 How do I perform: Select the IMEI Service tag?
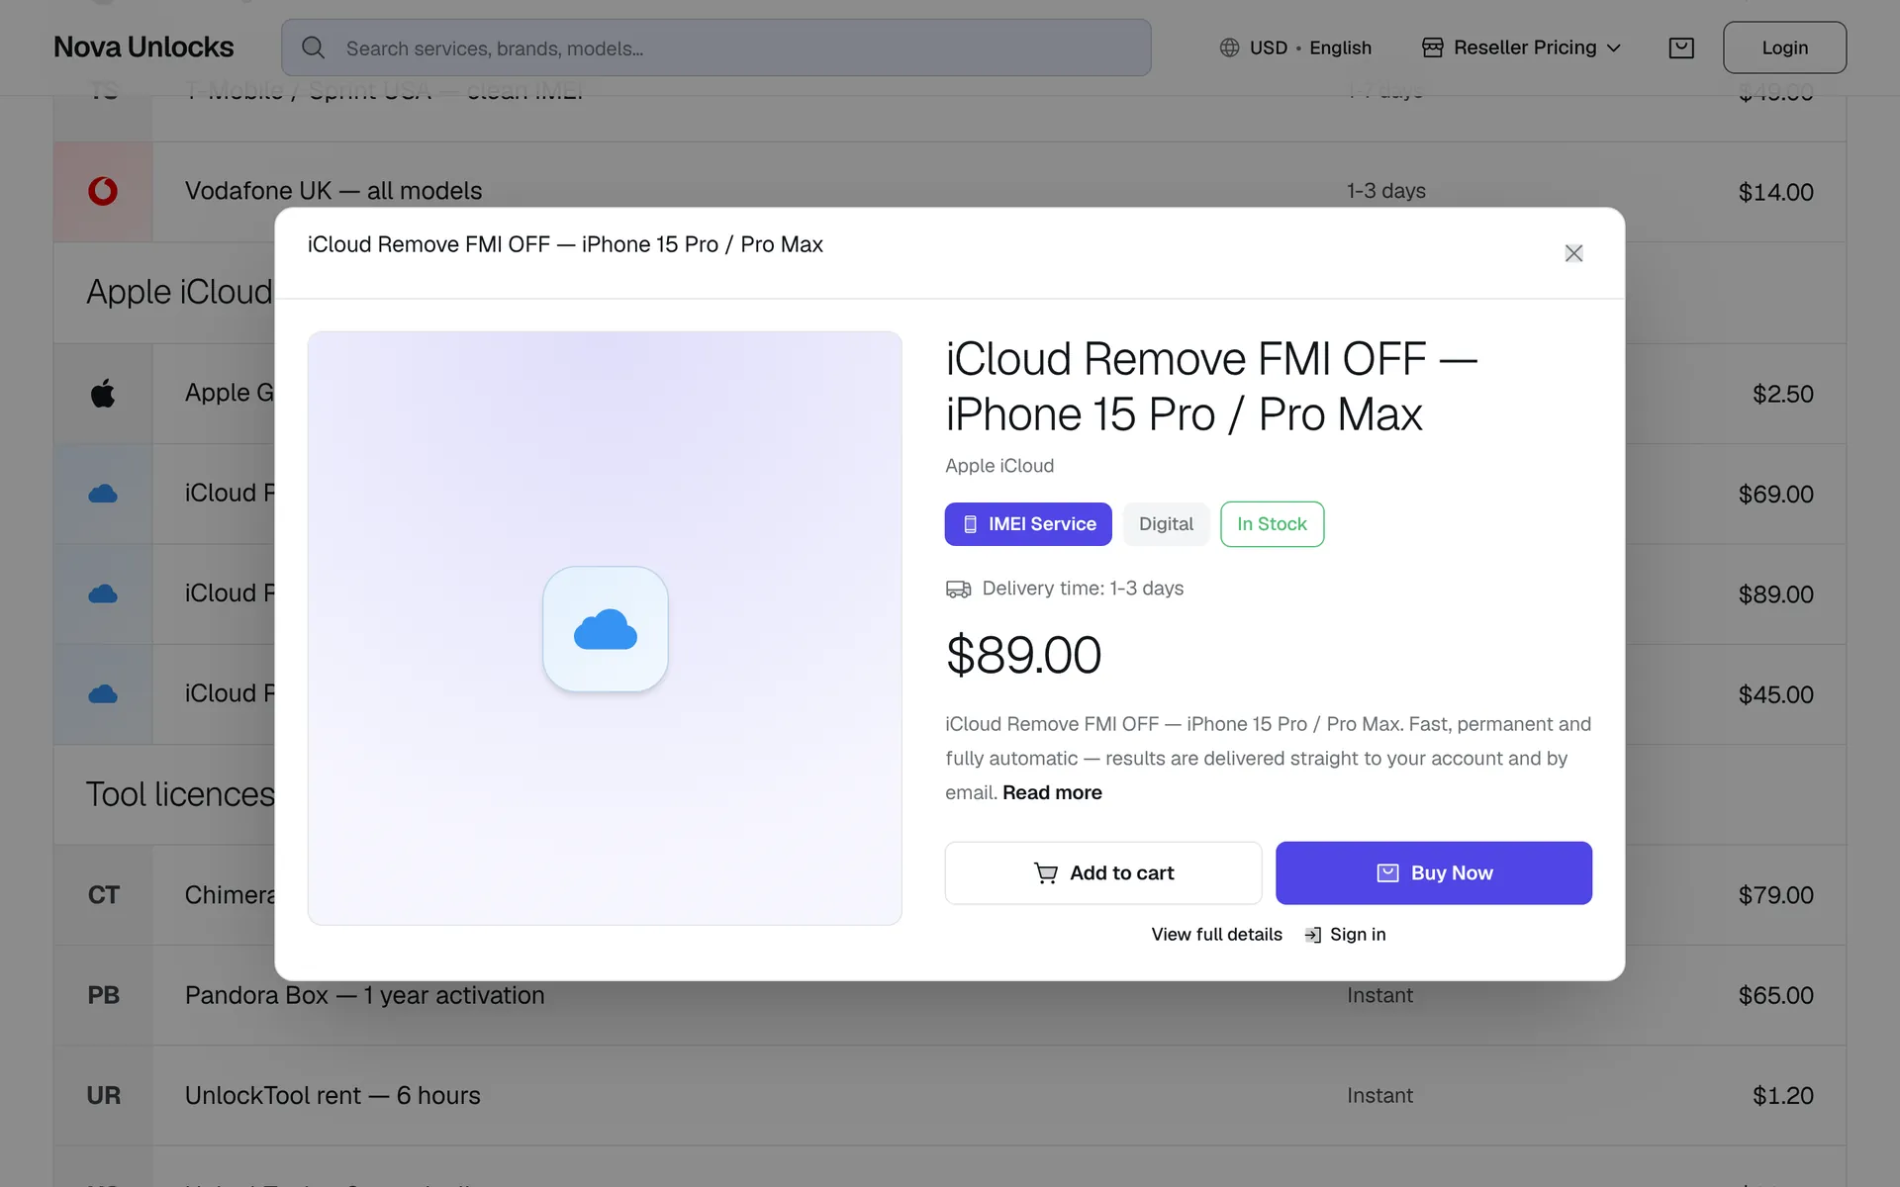pyautogui.click(x=1028, y=524)
